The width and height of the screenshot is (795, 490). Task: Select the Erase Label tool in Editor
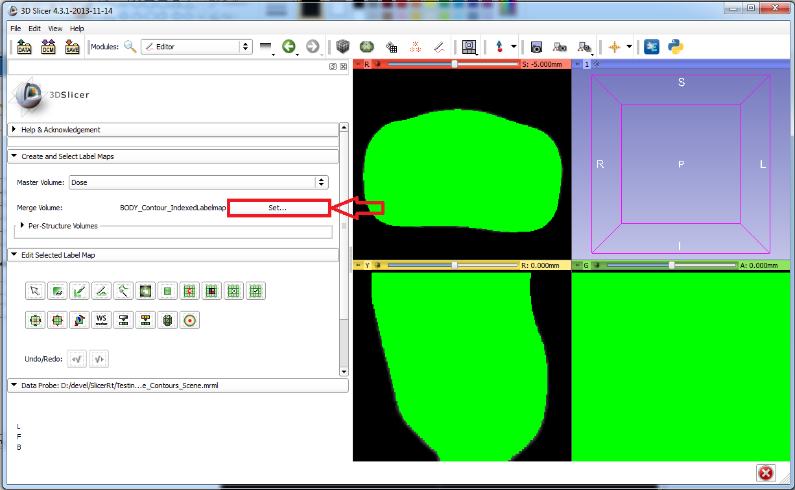pyautogui.click(x=57, y=291)
